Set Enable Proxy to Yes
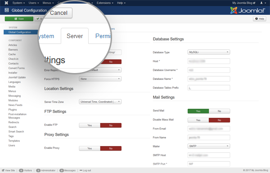This screenshot has height=173, width=270. 90,148
